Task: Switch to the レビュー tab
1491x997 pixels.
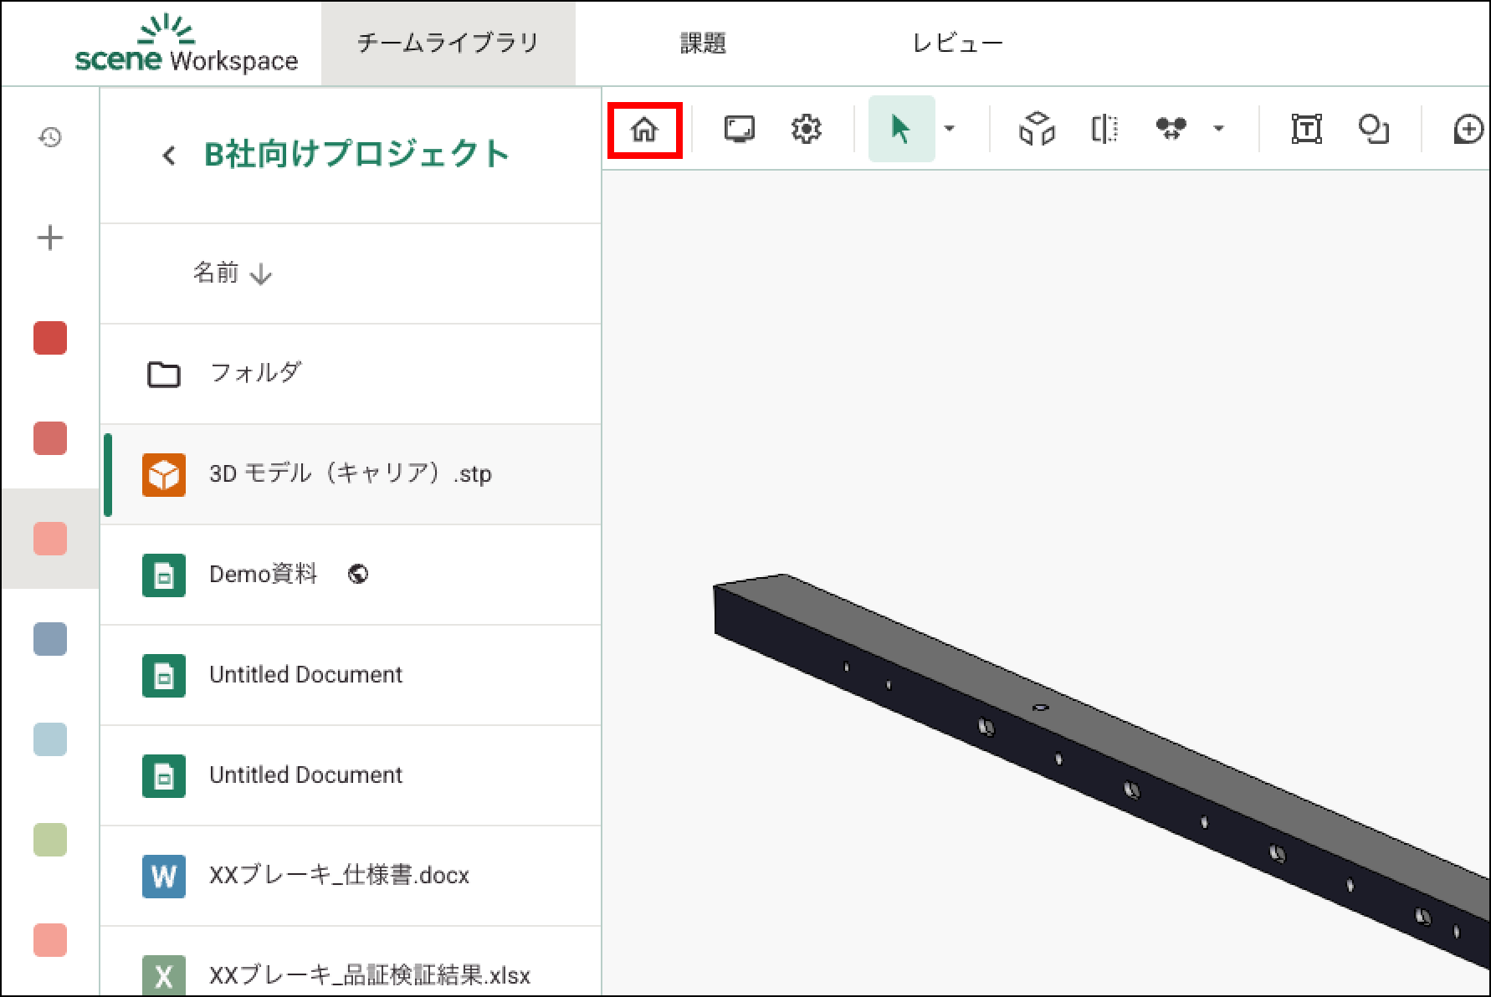Action: click(x=957, y=43)
